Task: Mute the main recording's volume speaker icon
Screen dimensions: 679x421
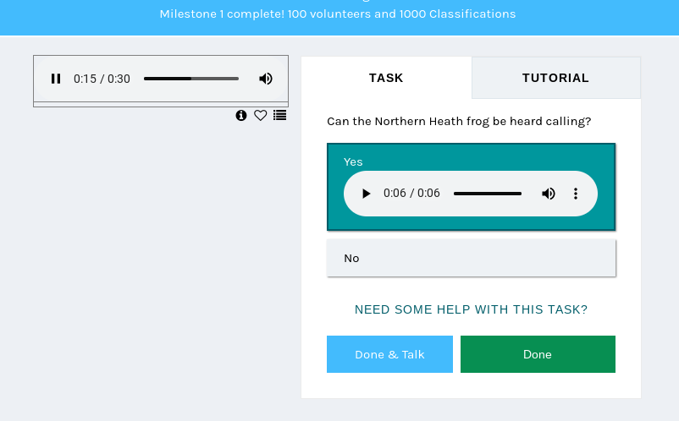Action: (x=266, y=79)
